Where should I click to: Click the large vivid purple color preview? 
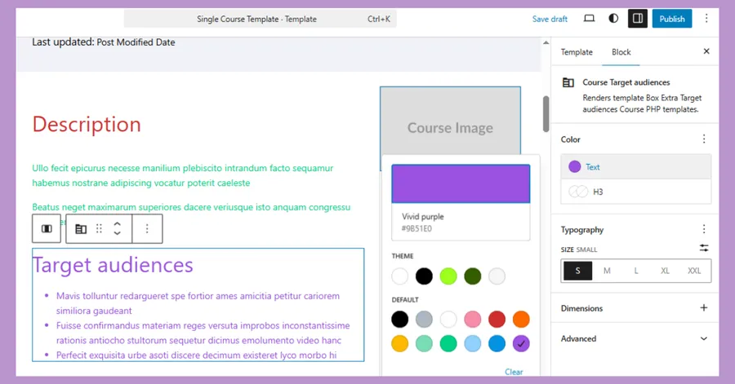461,183
